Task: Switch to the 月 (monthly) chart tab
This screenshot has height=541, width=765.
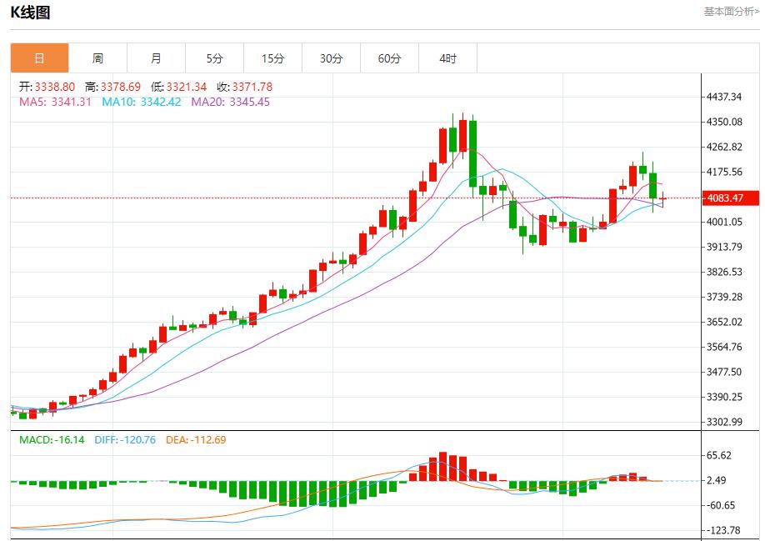Action: click(156, 58)
